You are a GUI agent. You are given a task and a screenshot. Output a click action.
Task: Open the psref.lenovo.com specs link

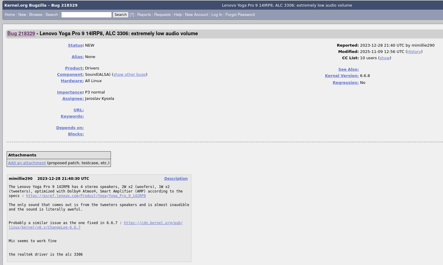click(86, 196)
